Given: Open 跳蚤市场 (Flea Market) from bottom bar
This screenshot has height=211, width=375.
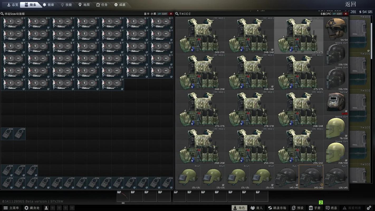Looking at the screenshot, I should 277,208.
